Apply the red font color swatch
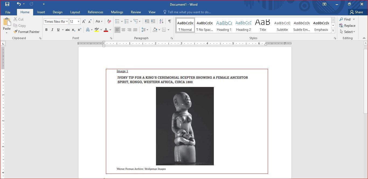 pos(106,30)
